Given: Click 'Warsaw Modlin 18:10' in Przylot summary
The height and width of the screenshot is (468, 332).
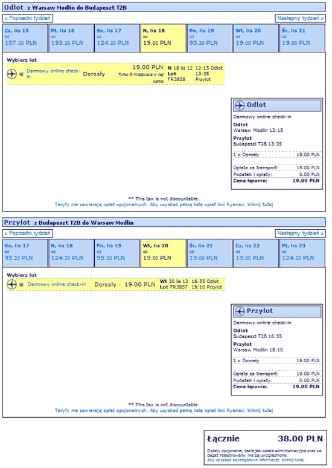Looking at the screenshot, I should pyautogui.click(x=258, y=350).
